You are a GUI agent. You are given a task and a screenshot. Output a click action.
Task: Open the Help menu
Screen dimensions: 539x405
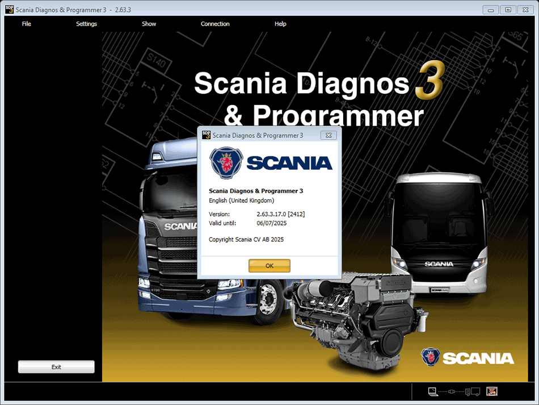pyautogui.click(x=280, y=24)
